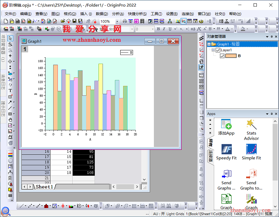The width and height of the screenshot is (279, 217).
Task: Launch the Simple Fit app
Action: 251,152
